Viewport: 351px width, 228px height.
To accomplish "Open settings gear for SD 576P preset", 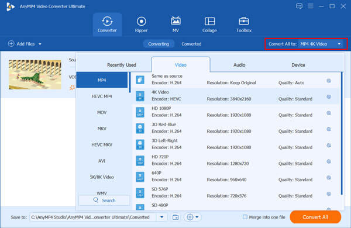I will coord(329,194).
